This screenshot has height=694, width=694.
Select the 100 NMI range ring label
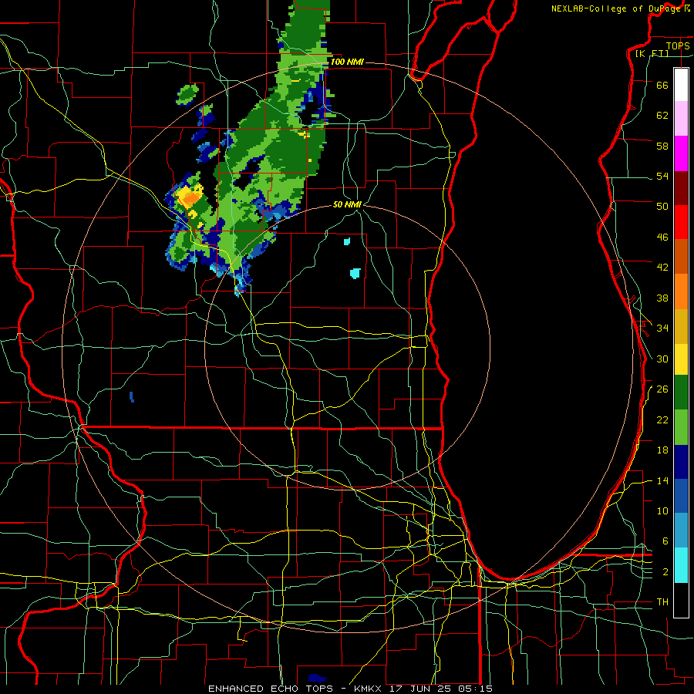point(347,62)
